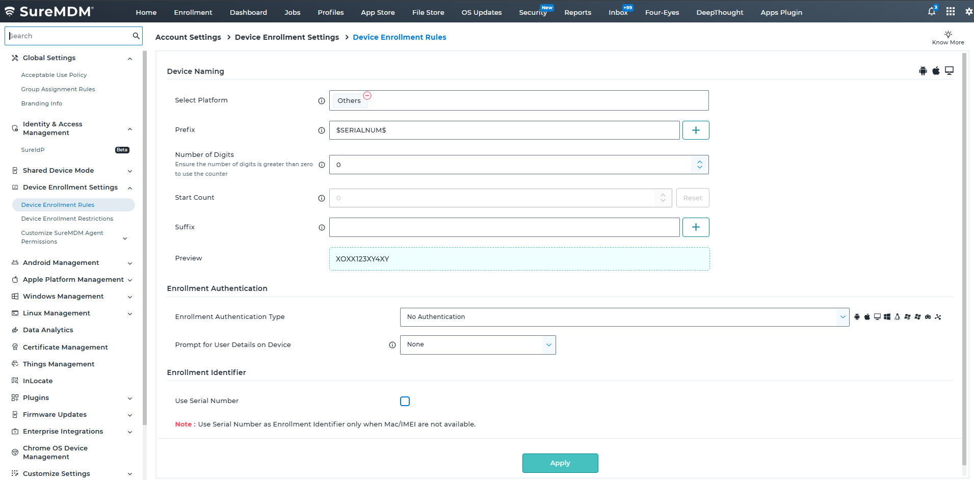Image resolution: width=974 pixels, height=480 pixels.
Task: Open the Inbox tab
Action: click(x=618, y=12)
